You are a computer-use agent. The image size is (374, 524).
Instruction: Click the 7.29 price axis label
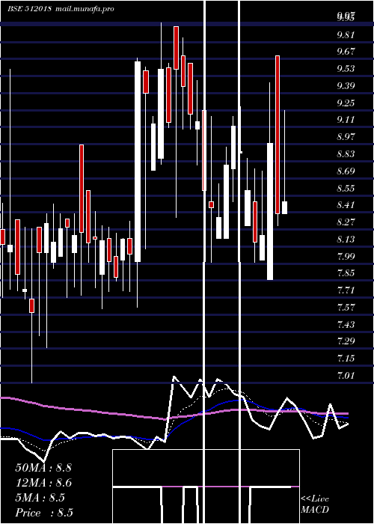coord(346,341)
